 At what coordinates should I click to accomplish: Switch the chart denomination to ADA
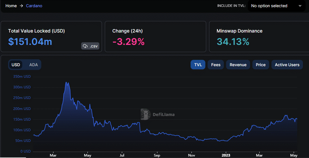coord(33,65)
